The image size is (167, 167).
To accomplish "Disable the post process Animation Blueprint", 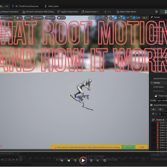I will coord(128,147).
